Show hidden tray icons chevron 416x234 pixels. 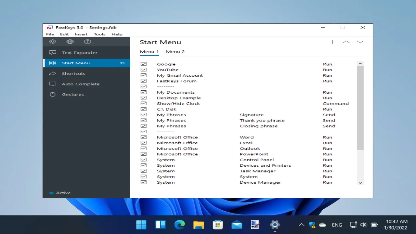click(x=302, y=225)
